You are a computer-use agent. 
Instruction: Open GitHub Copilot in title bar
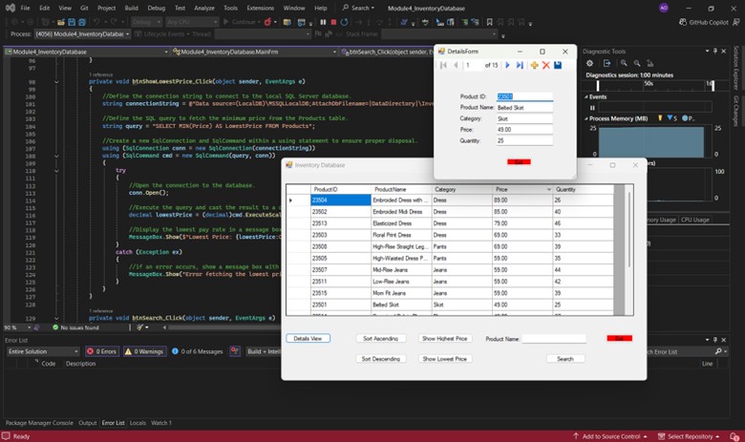coord(704,22)
